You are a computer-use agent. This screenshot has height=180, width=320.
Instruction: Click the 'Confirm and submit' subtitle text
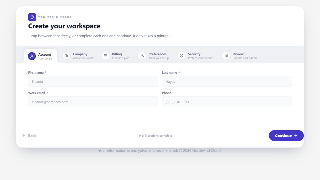coord(244,58)
